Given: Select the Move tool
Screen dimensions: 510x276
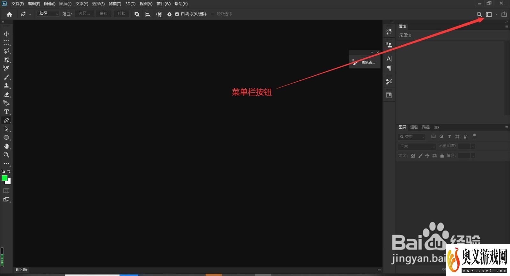Looking at the screenshot, I should click(6, 34).
